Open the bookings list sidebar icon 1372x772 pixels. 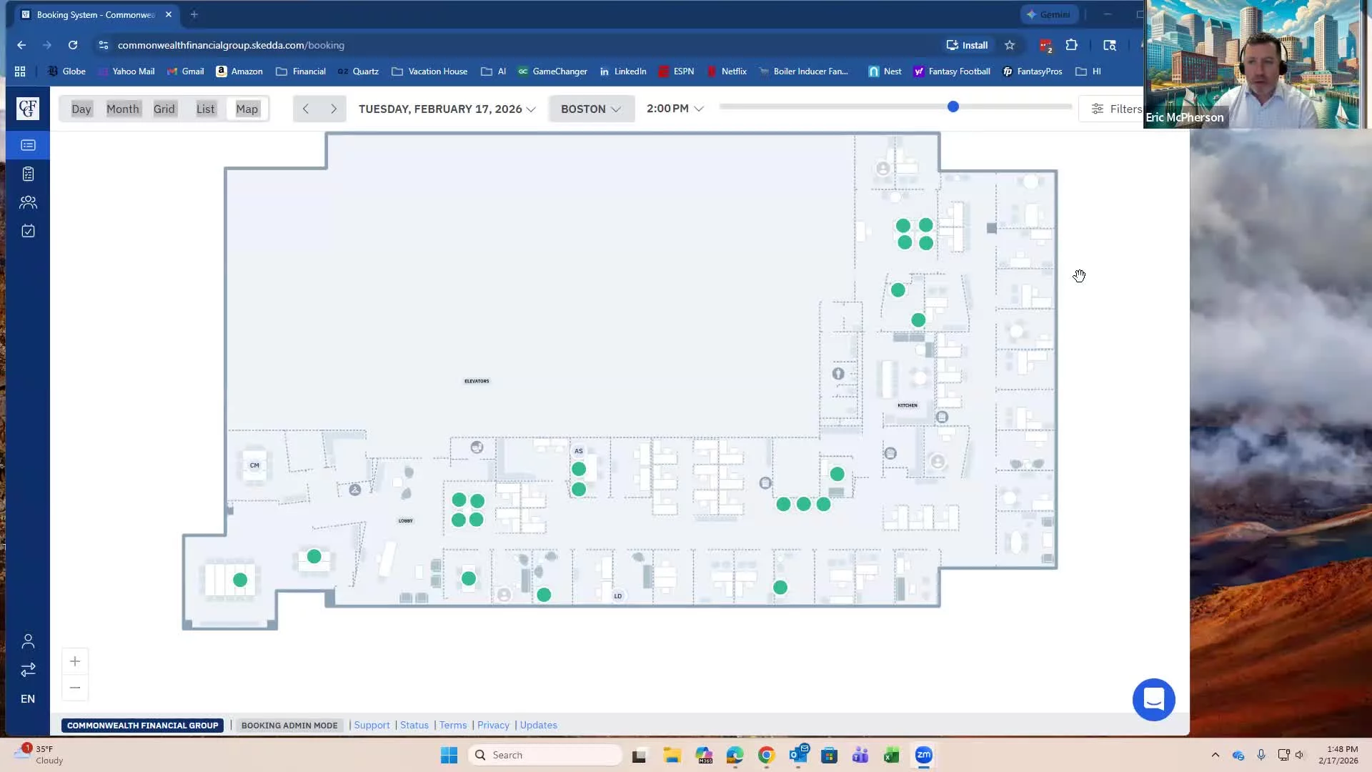28,145
